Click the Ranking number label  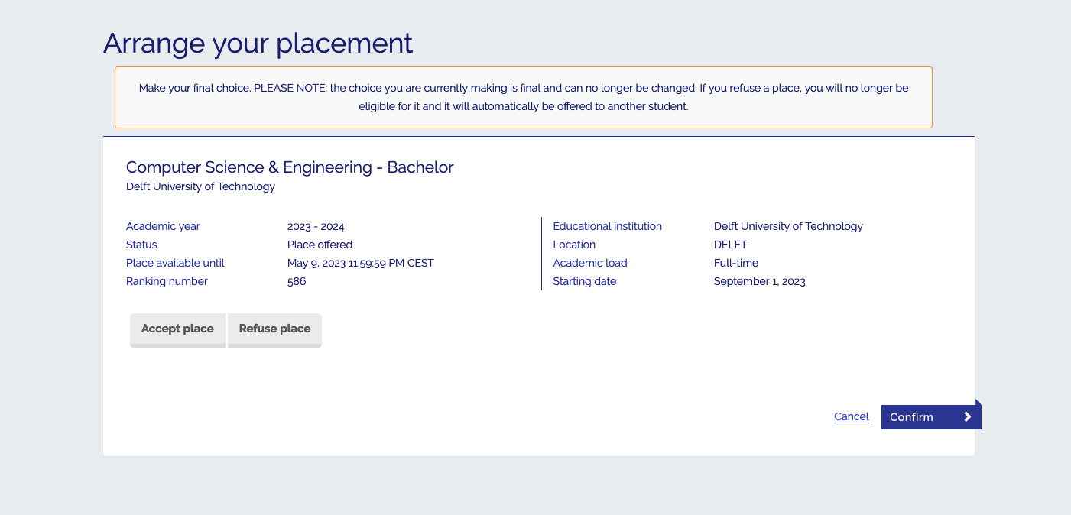[x=167, y=281]
